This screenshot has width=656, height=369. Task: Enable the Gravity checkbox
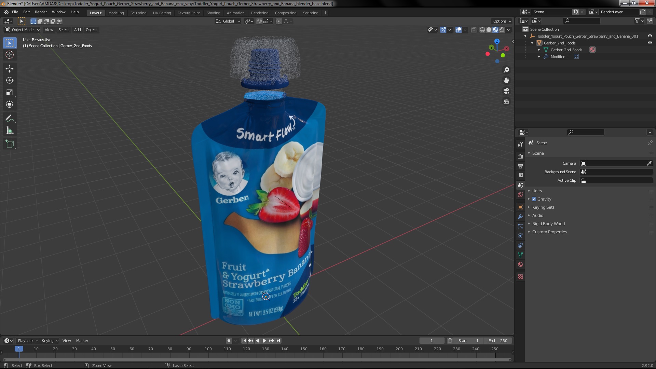pos(534,199)
